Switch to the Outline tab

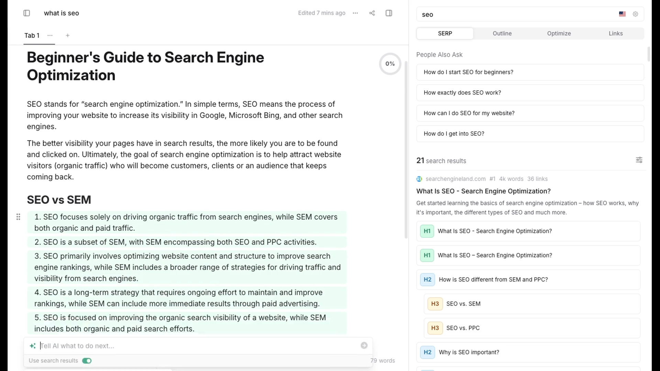pos(502,33)
